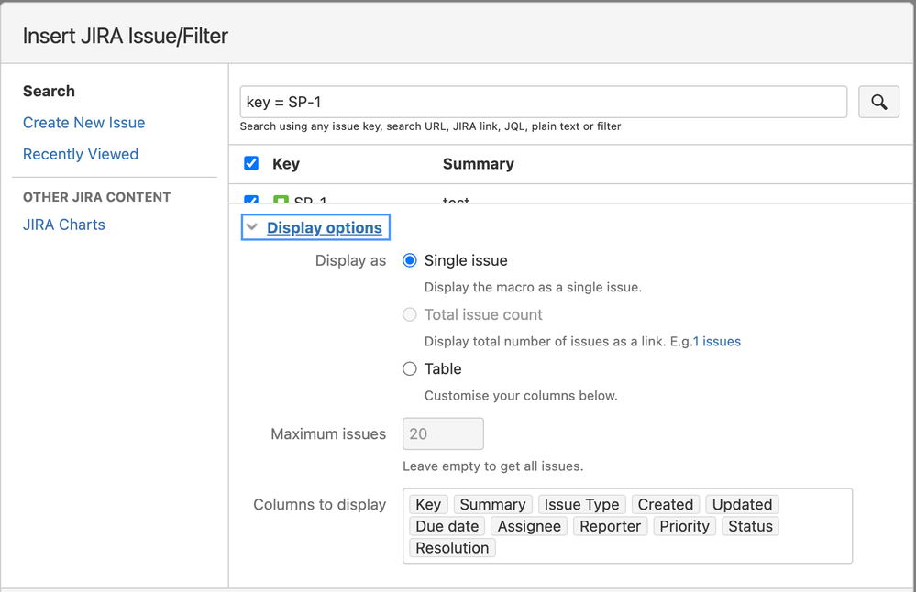Click the OTHER JIRA CONTENT heading
Image resolution: width=916 pixels, height=592 pixels.
(x=97, y=197)
